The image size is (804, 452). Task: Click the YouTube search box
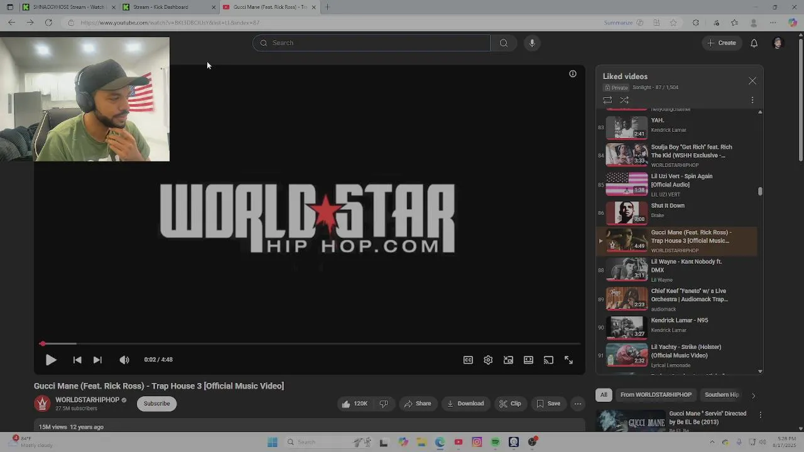pos(371,43)
